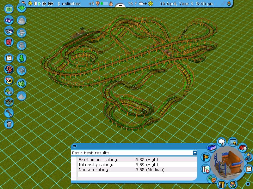Click the gray sand pile icon

tap(22, 96)
